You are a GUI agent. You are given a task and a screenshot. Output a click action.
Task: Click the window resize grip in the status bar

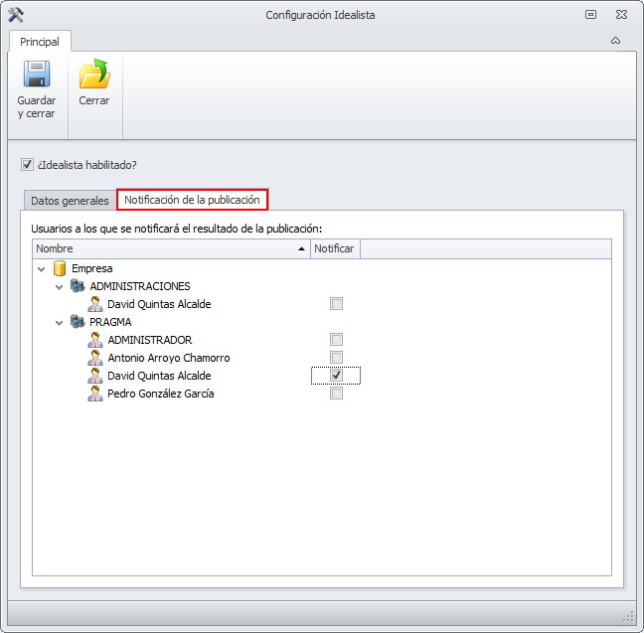629,617
